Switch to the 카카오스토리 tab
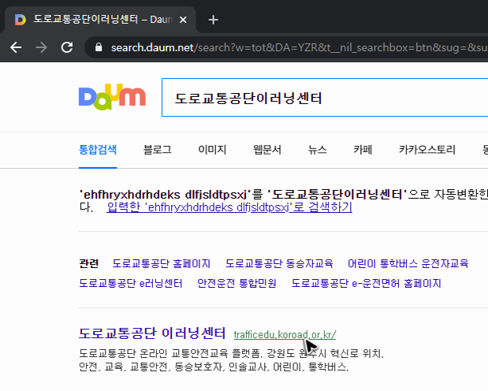The height and width of the screenshot is (391, 488). pos(427,150)
